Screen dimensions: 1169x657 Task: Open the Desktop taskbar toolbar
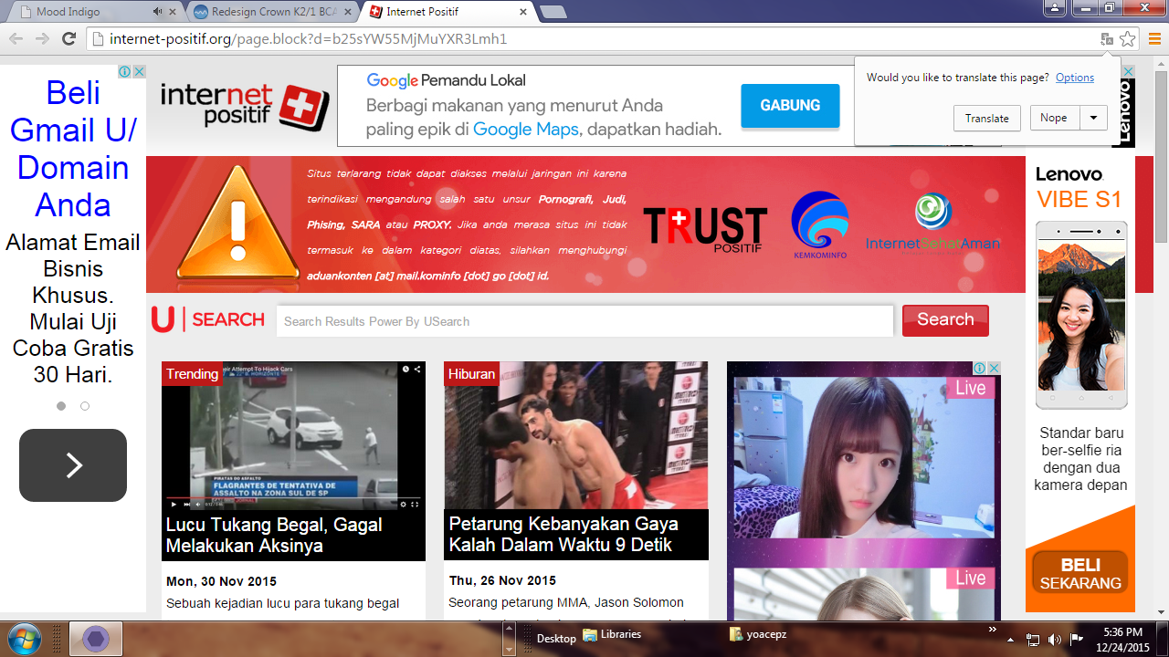coord(556,638)
